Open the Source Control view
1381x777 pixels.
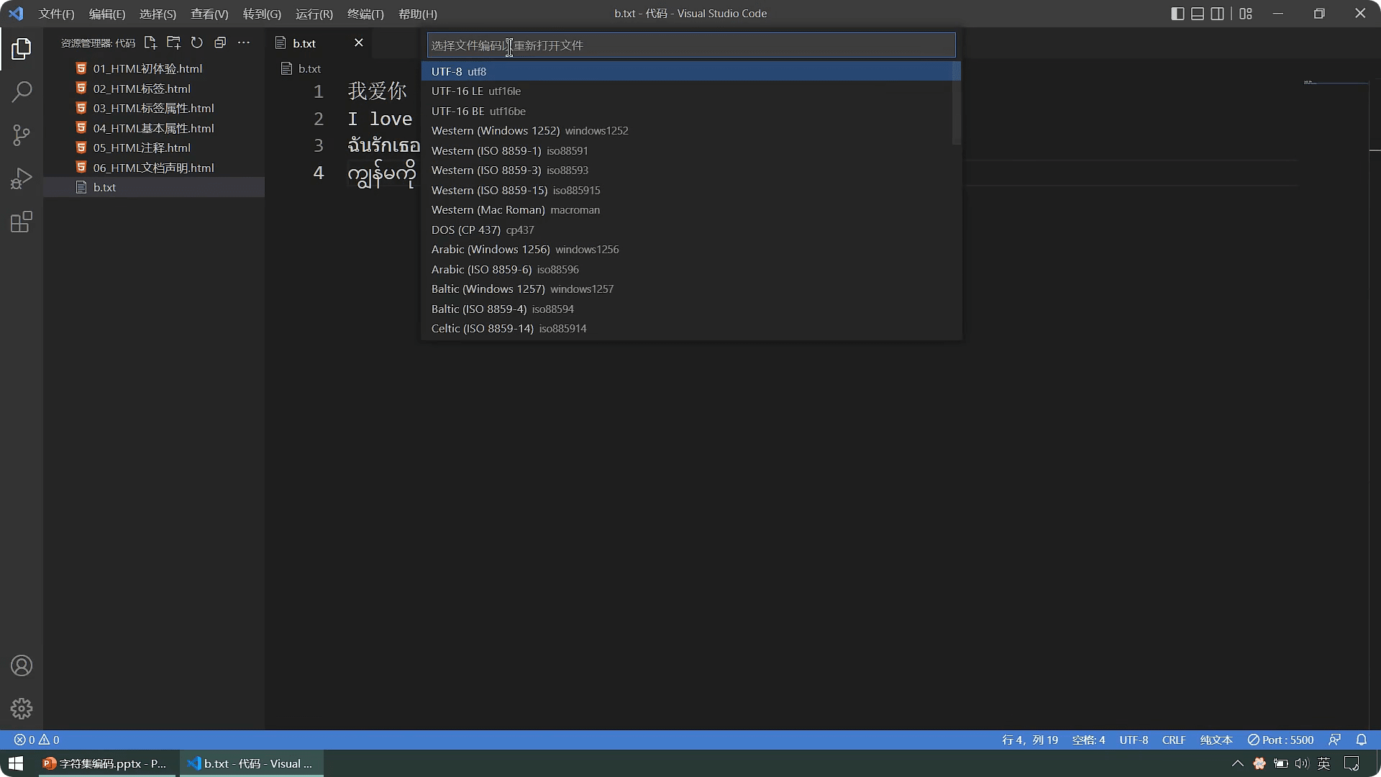pyautogui.click(x=22, y=135)
